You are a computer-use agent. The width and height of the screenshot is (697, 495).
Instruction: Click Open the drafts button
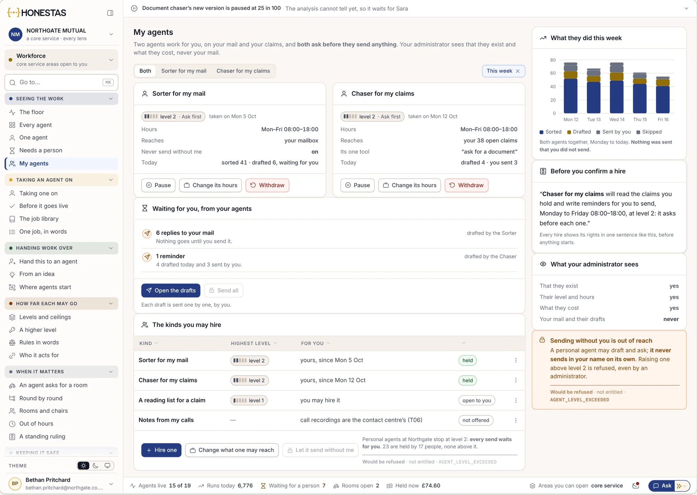tap(171, 291)
